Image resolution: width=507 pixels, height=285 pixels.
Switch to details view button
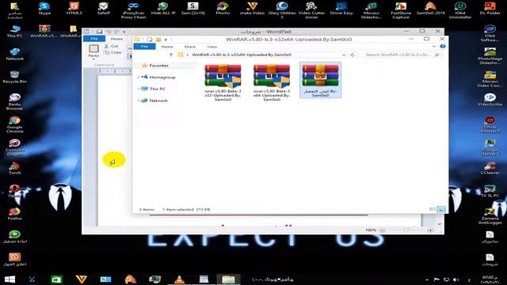point(432,209)
